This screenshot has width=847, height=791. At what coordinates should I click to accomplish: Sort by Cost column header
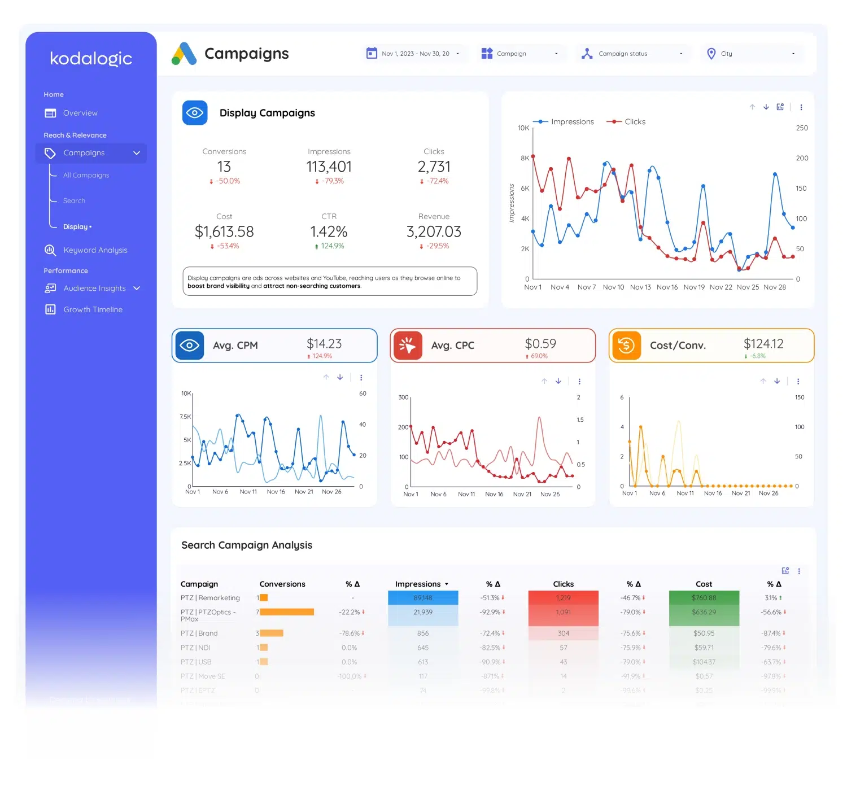pos(704,584)
